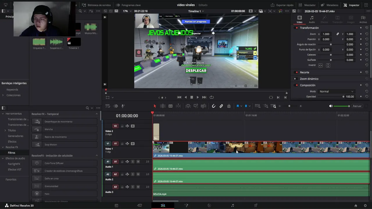The image size is (372, 209).
Task: Disable the Recorte toggle
Action: (x=296, y=72)
